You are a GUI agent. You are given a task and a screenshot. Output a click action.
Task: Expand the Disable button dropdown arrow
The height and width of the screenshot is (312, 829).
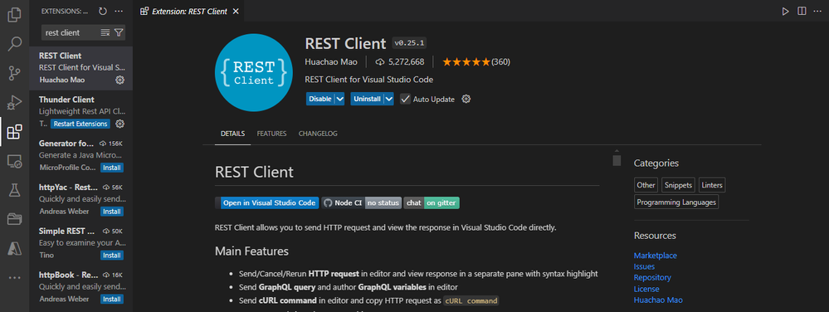[x=340, y=99]
